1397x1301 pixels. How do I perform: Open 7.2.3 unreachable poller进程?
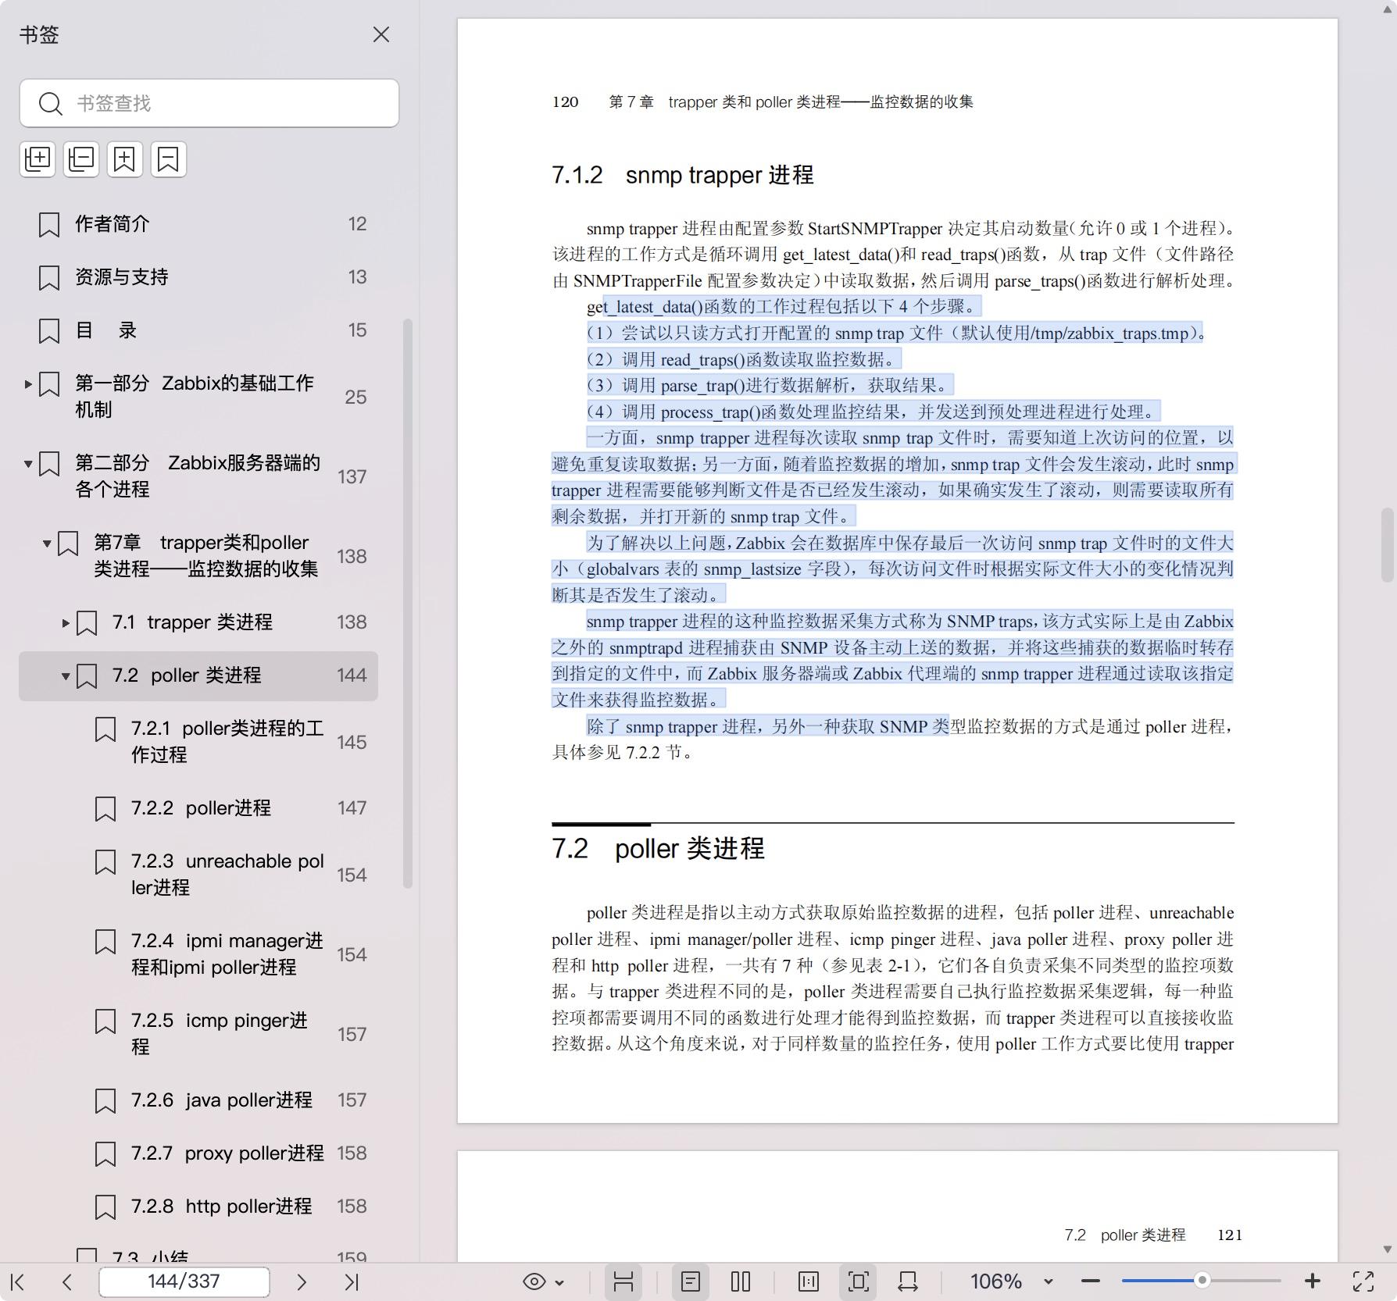tap(227, 874)
